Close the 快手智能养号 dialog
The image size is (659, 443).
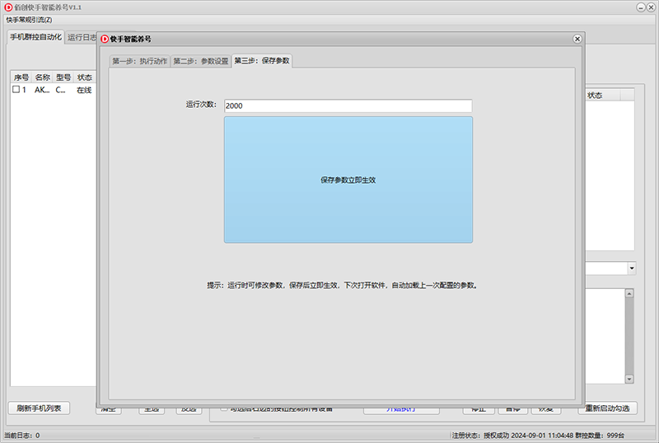coord(577,39)
